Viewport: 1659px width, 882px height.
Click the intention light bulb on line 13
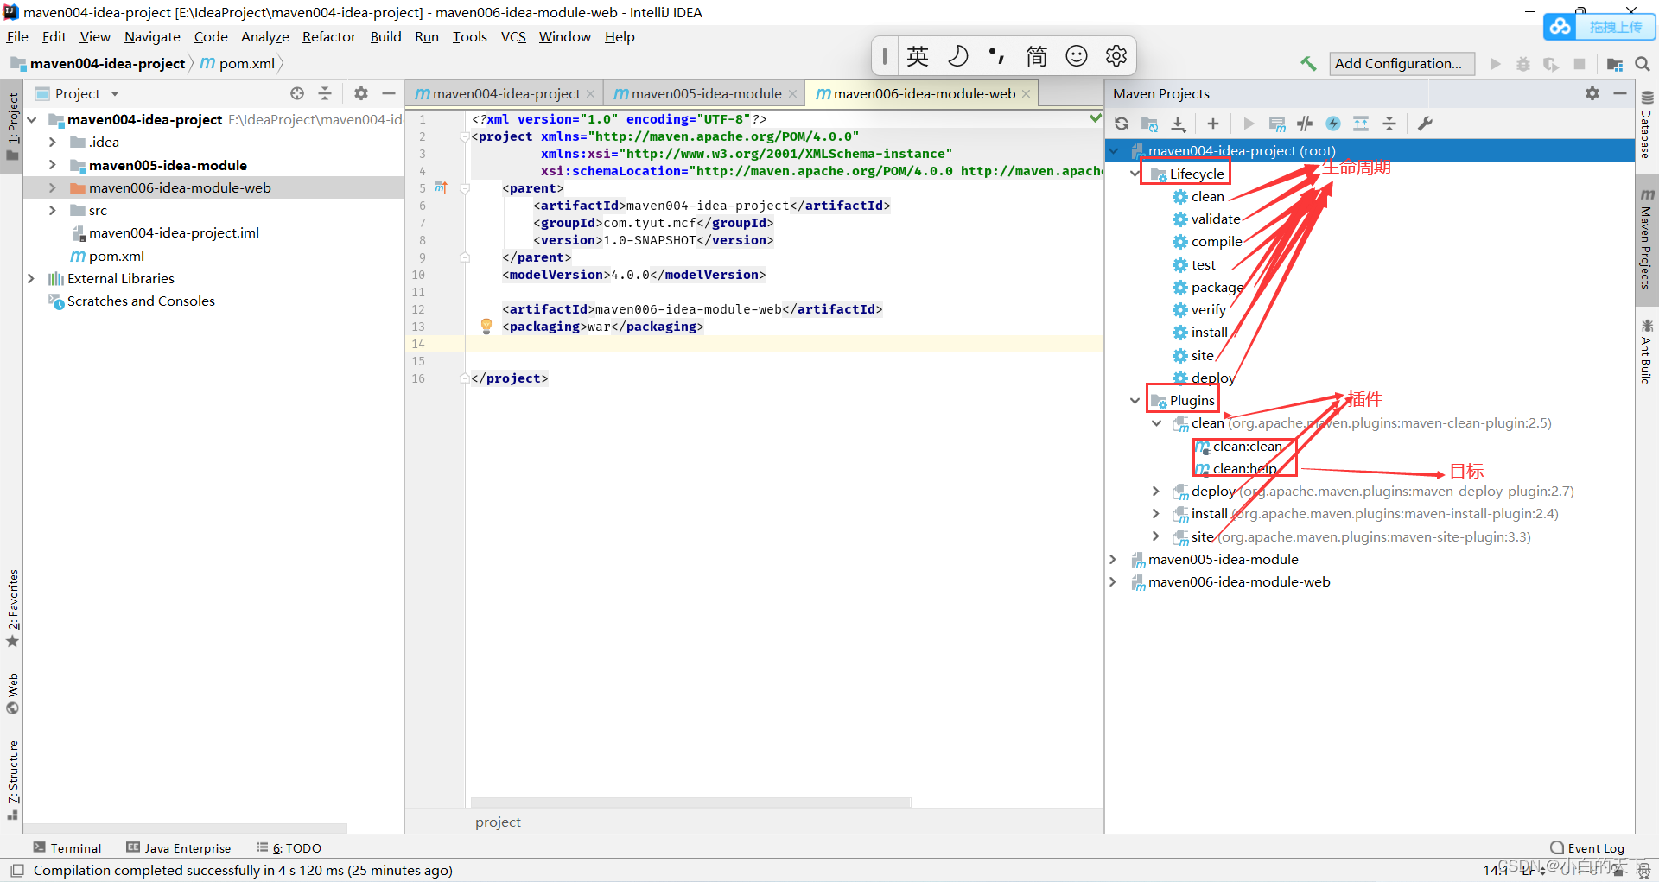486,326
